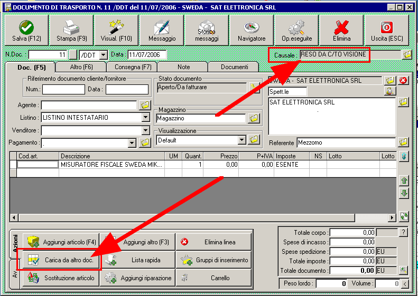This screenshot has width=418, height=296.
Task: Open folder icon beside Magazzino field
Action: coord(254,118)
